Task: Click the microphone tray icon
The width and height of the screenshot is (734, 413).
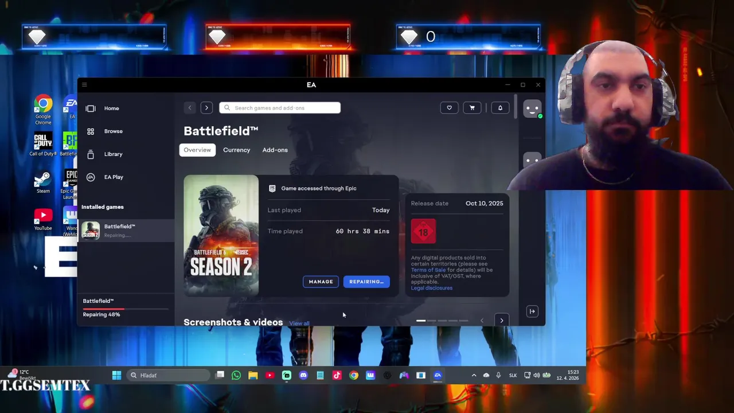Action: pos(498,375)
